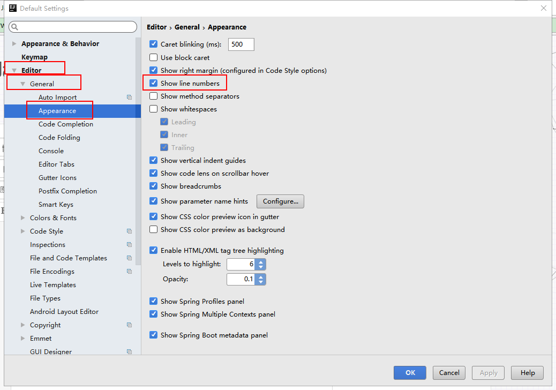Screen dimensions: 556x390
Task: Decrease Levels to highlight with down arrow
Action: 261,267
